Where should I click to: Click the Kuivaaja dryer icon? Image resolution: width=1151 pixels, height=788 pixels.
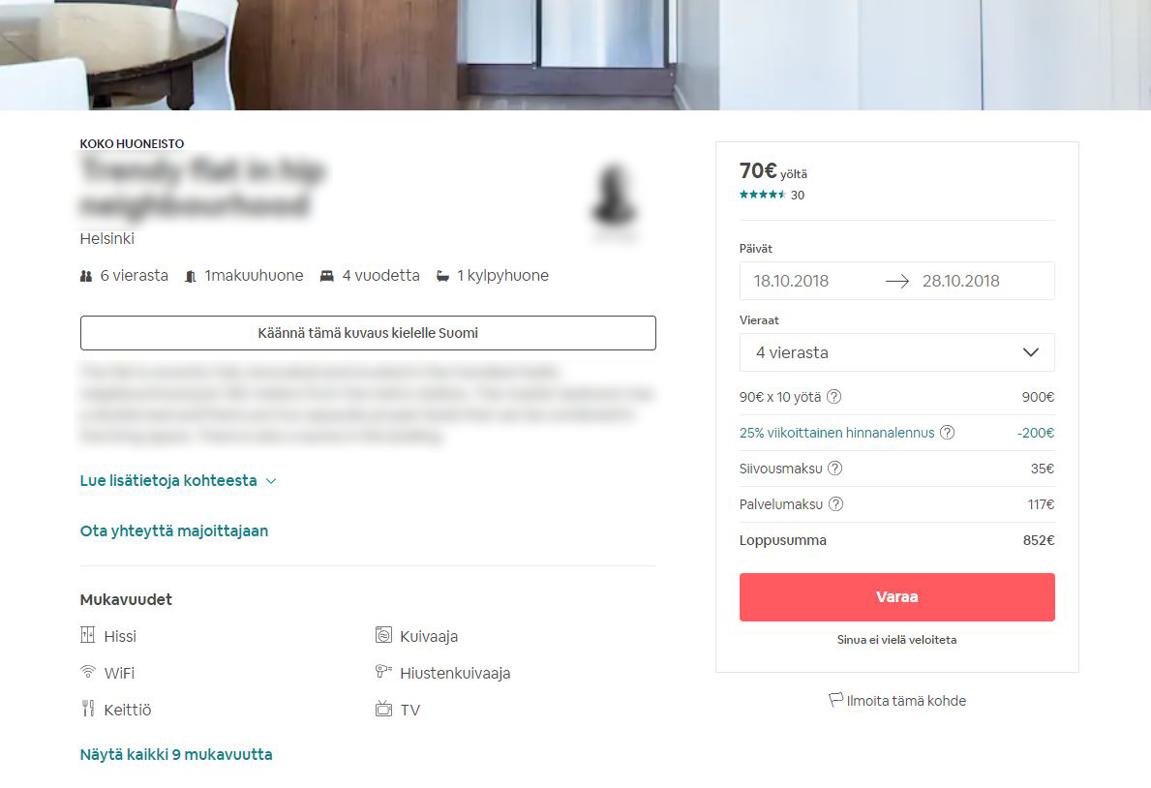(x=383, y=635)
